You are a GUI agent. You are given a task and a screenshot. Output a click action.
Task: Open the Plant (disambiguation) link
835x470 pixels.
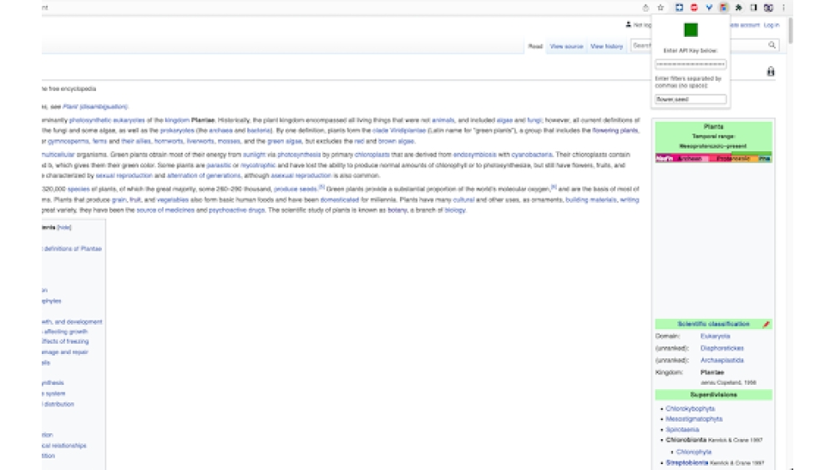pyautogui.click(x=95, y=107)
